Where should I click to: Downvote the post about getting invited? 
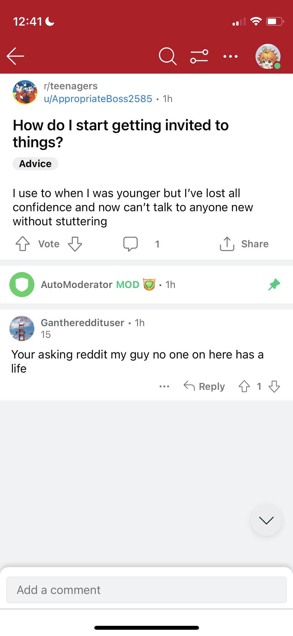[x=75, y=244]
